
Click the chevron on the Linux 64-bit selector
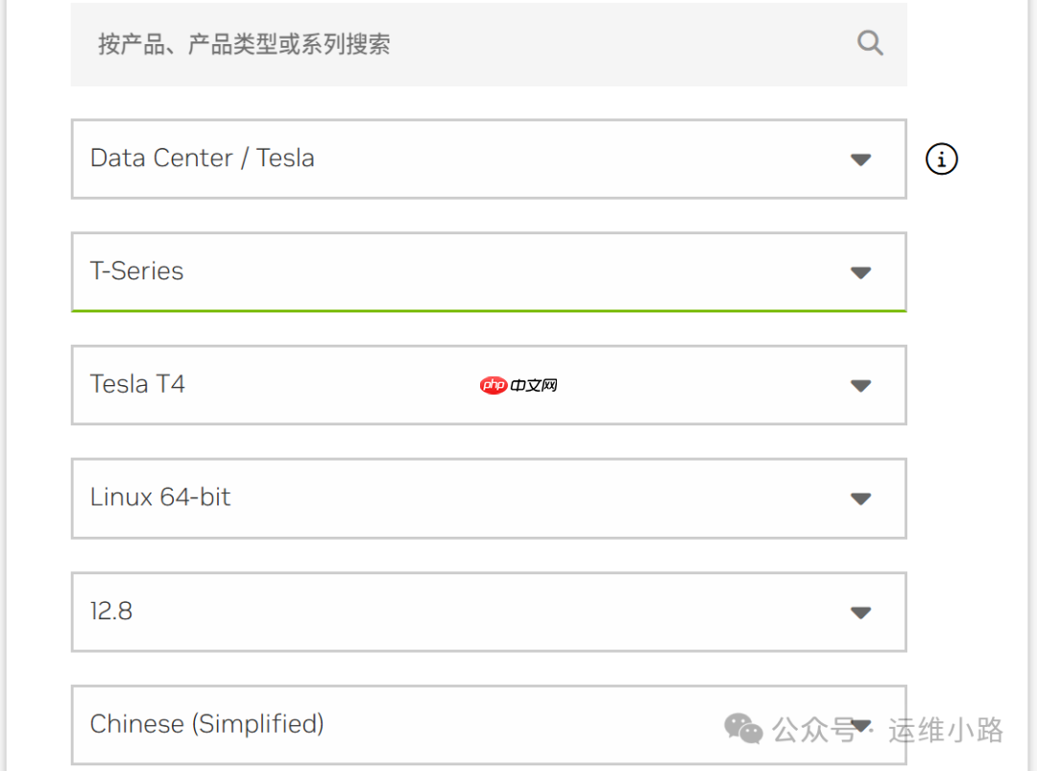(x=861, y=498)
